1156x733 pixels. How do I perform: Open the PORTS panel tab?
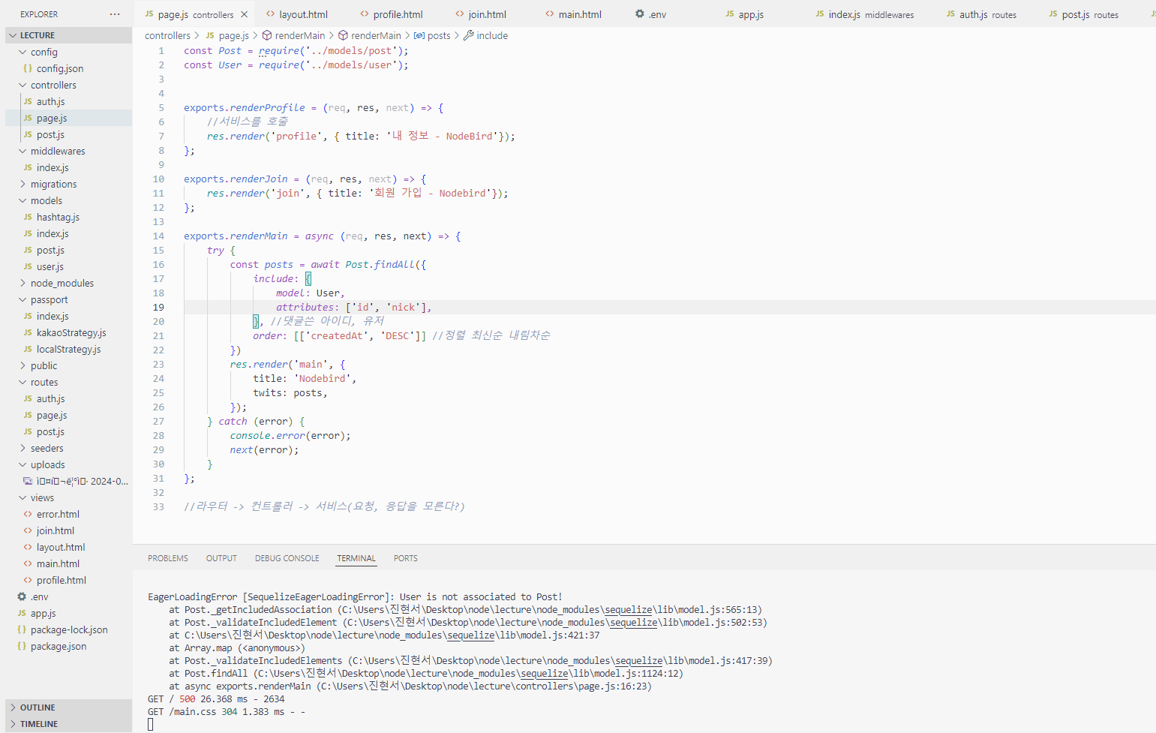pos(405,558)
